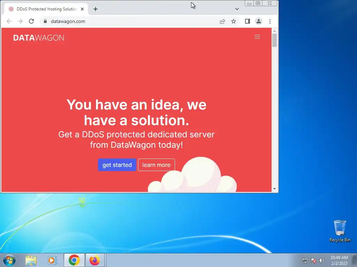Switch to Chrome in the taskbar
357x267 pixels.
click(74, 260)
